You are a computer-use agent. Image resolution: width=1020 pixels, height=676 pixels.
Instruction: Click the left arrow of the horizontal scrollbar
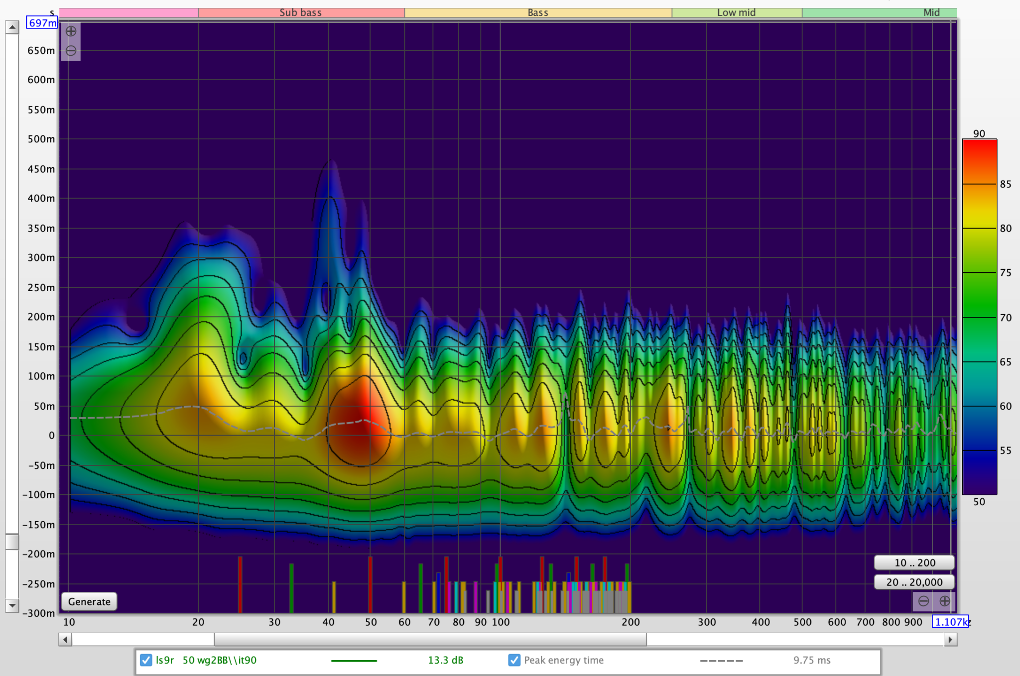(x=65, y=639)
